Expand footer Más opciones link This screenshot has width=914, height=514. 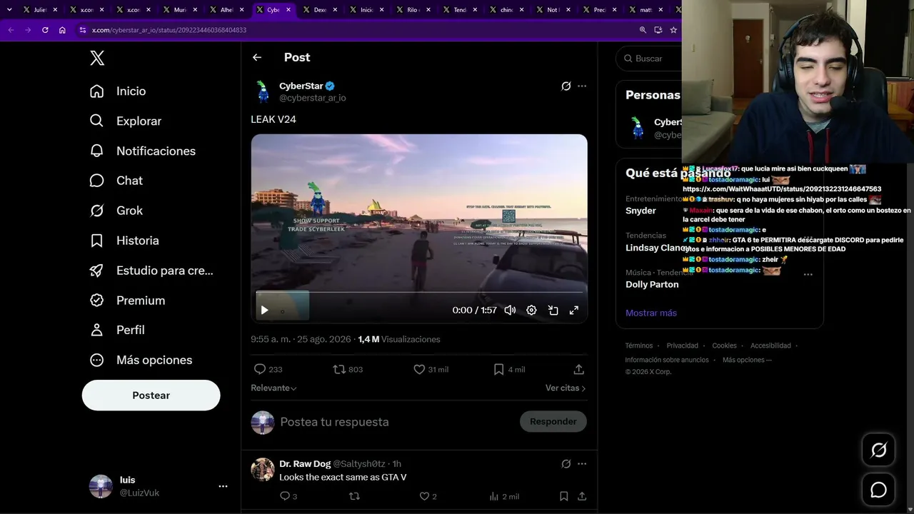747,360
